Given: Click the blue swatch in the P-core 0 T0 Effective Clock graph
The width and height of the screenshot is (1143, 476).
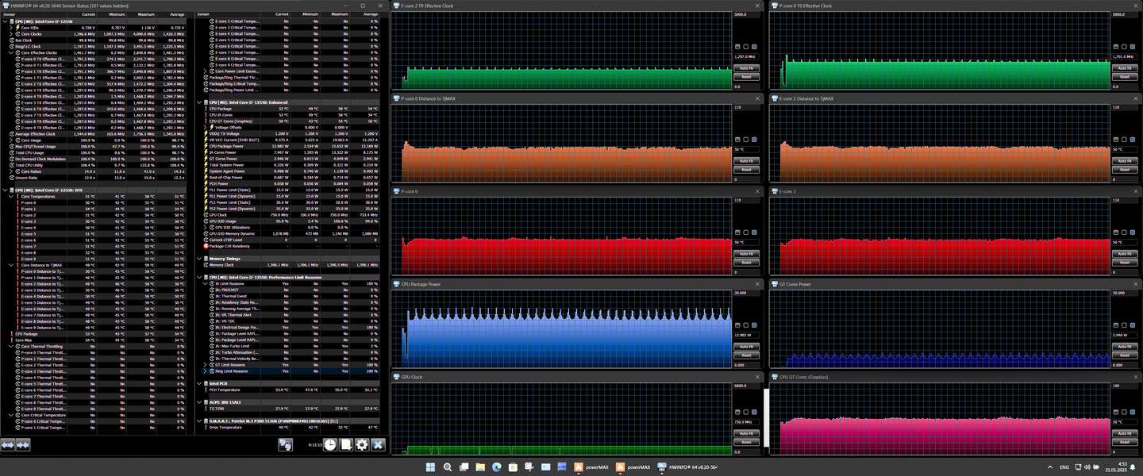Looking at the screenshot, I should [1132, 47].
